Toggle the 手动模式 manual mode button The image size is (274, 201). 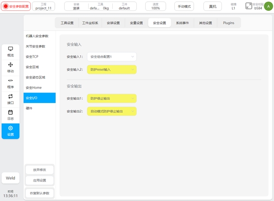click(184, 6)
